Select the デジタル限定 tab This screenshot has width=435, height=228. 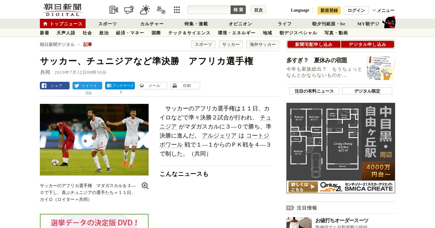point(367,91)
